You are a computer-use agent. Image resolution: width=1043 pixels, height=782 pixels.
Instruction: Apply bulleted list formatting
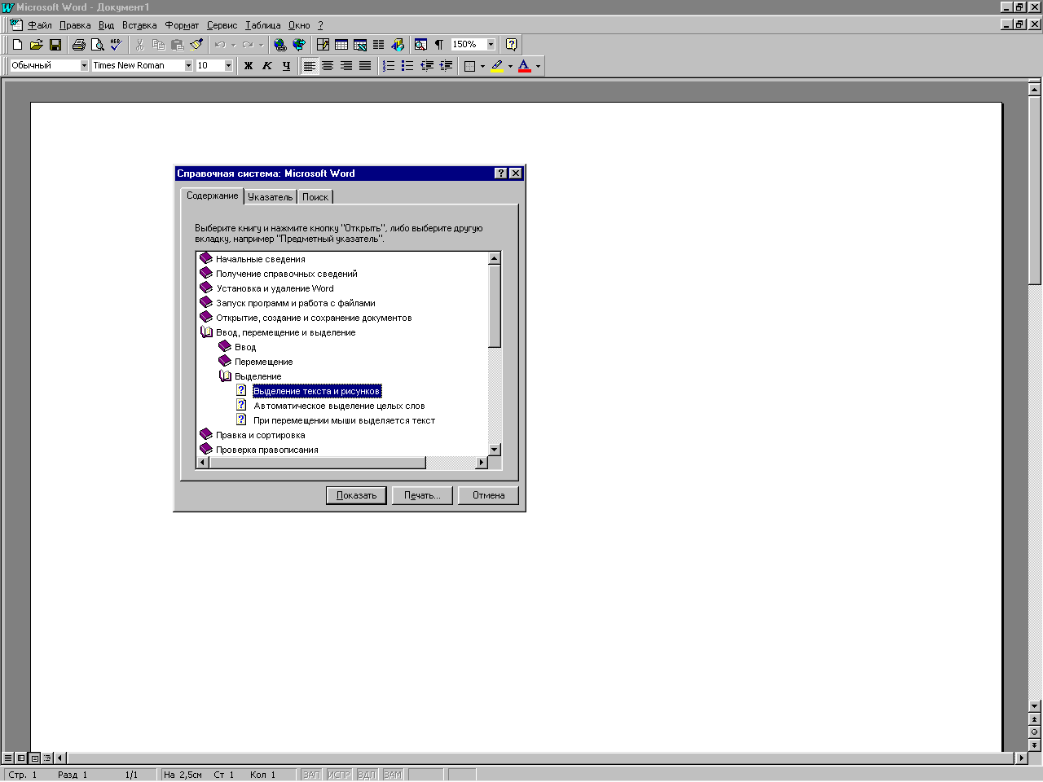407,66
